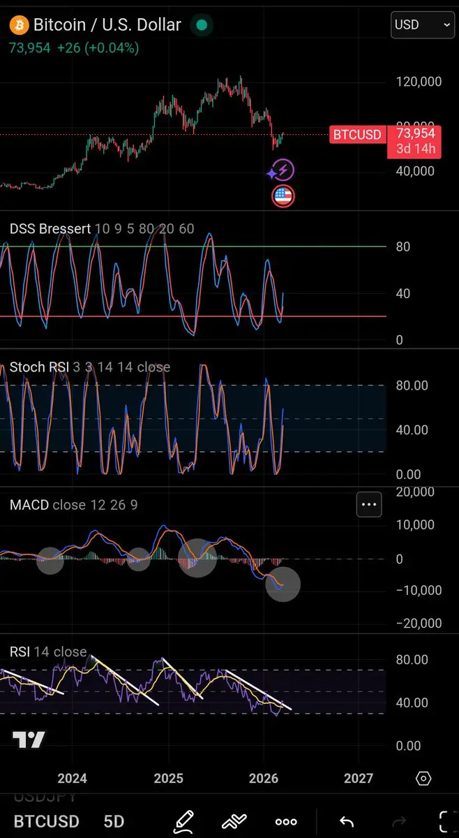Tap the Bitcoin symbol logo icon
The image size is (459, 838).
19,25
